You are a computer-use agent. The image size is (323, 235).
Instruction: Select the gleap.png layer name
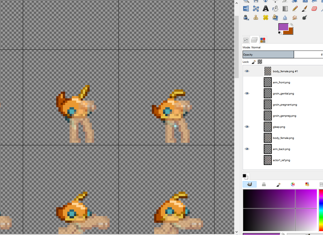click(279, 127)
